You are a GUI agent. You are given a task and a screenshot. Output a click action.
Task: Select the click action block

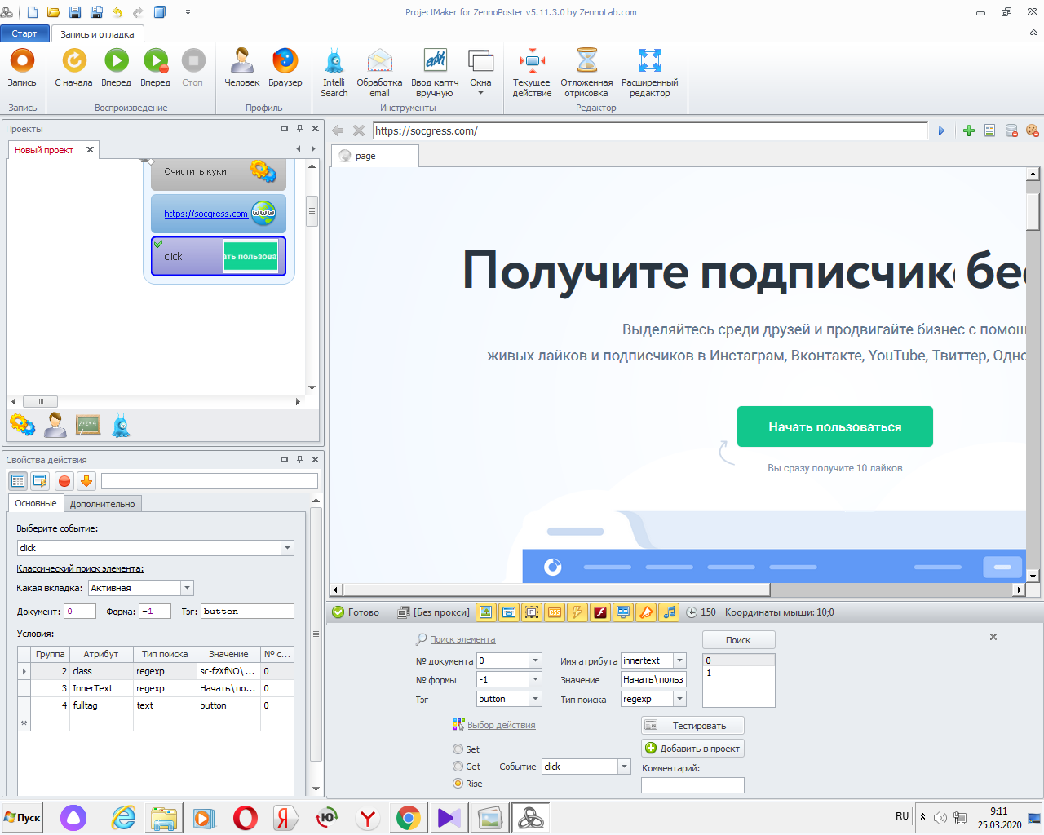pos(218,256)
